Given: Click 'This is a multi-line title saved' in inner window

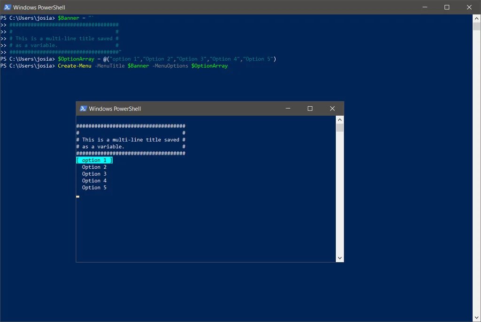Looking at the screenshot, I should tap(131, 140).
